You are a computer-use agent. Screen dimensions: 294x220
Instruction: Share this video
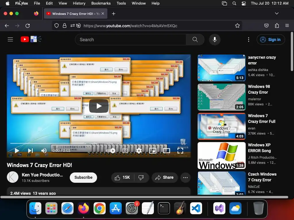[x=165, y=177]
